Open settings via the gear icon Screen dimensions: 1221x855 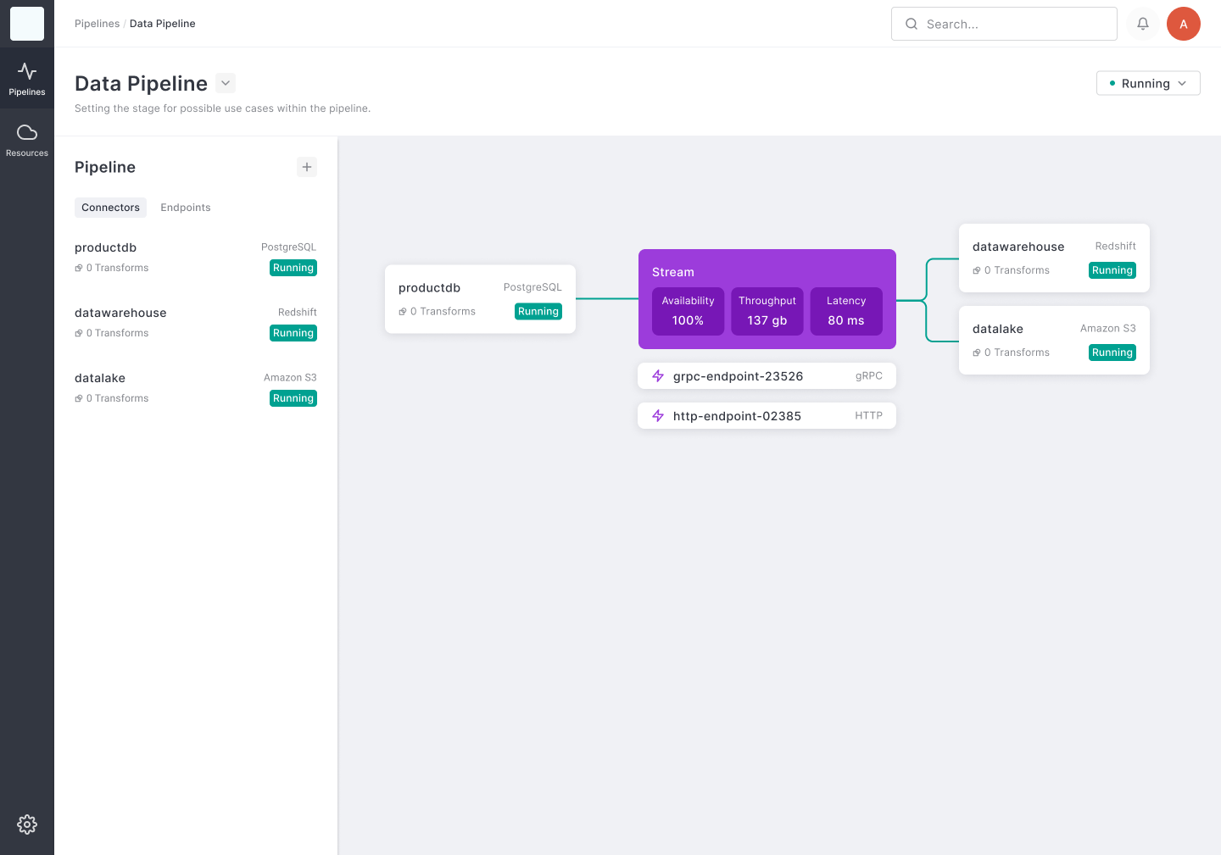[x=27, y=824]
